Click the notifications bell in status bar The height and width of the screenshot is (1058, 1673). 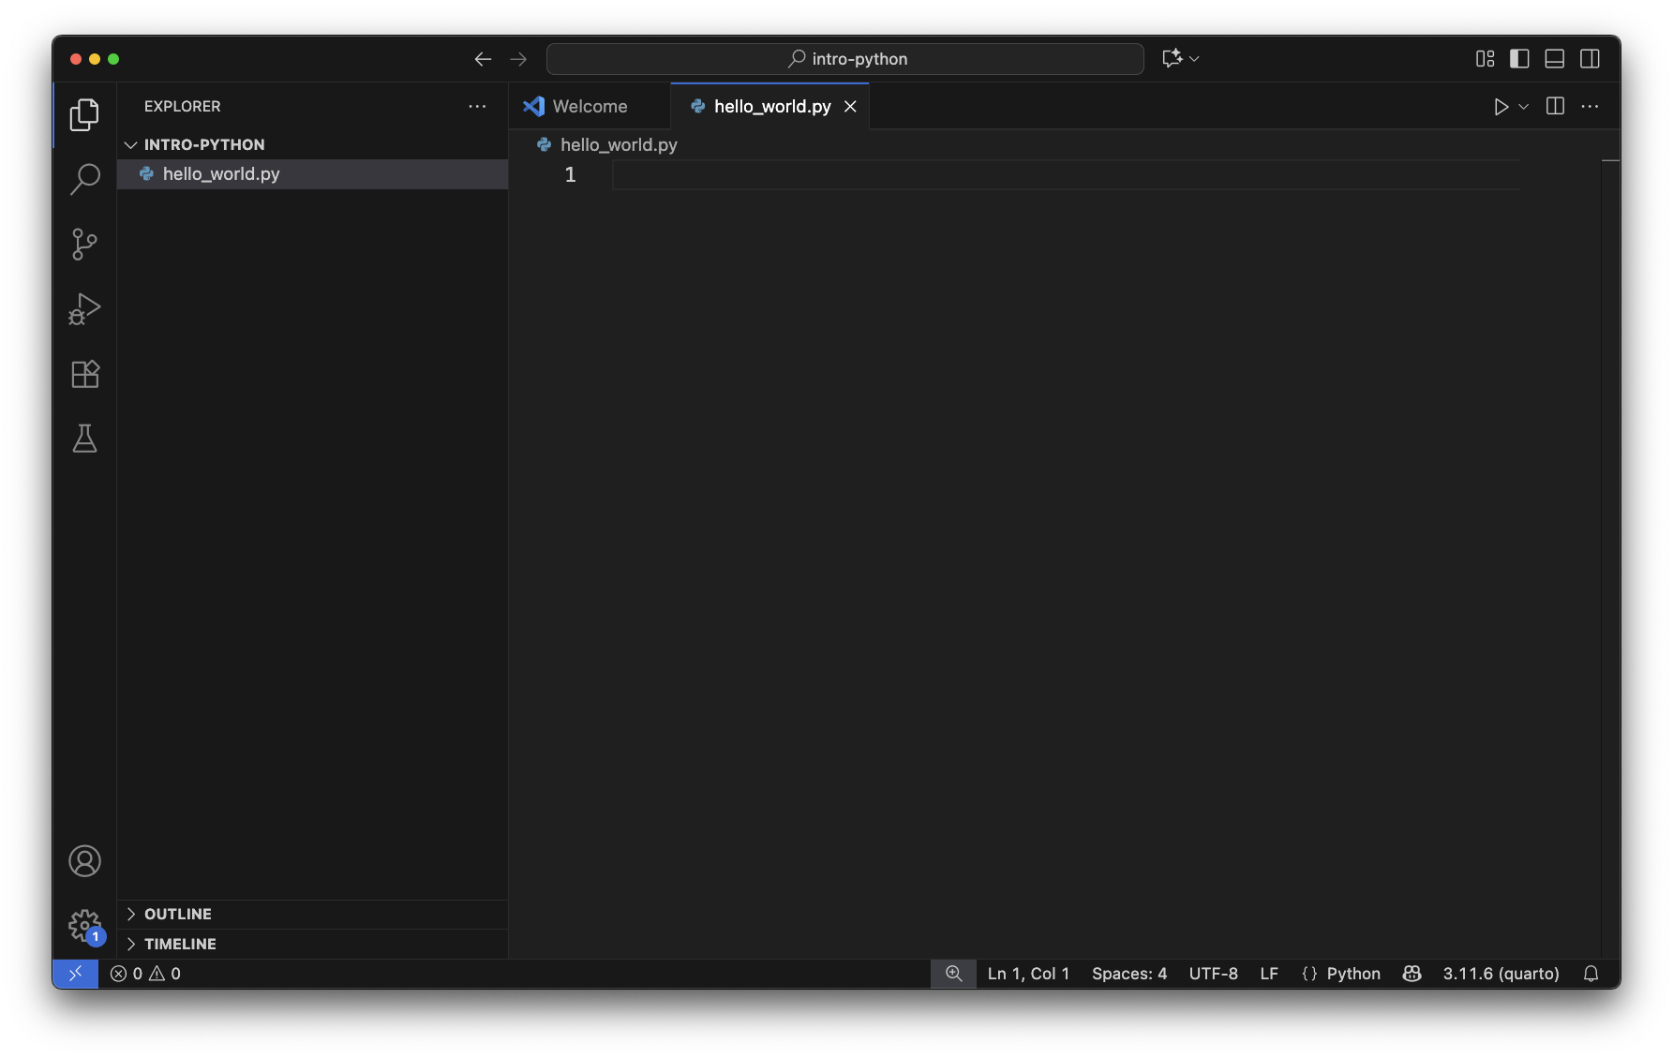(x=1591, y=974)
